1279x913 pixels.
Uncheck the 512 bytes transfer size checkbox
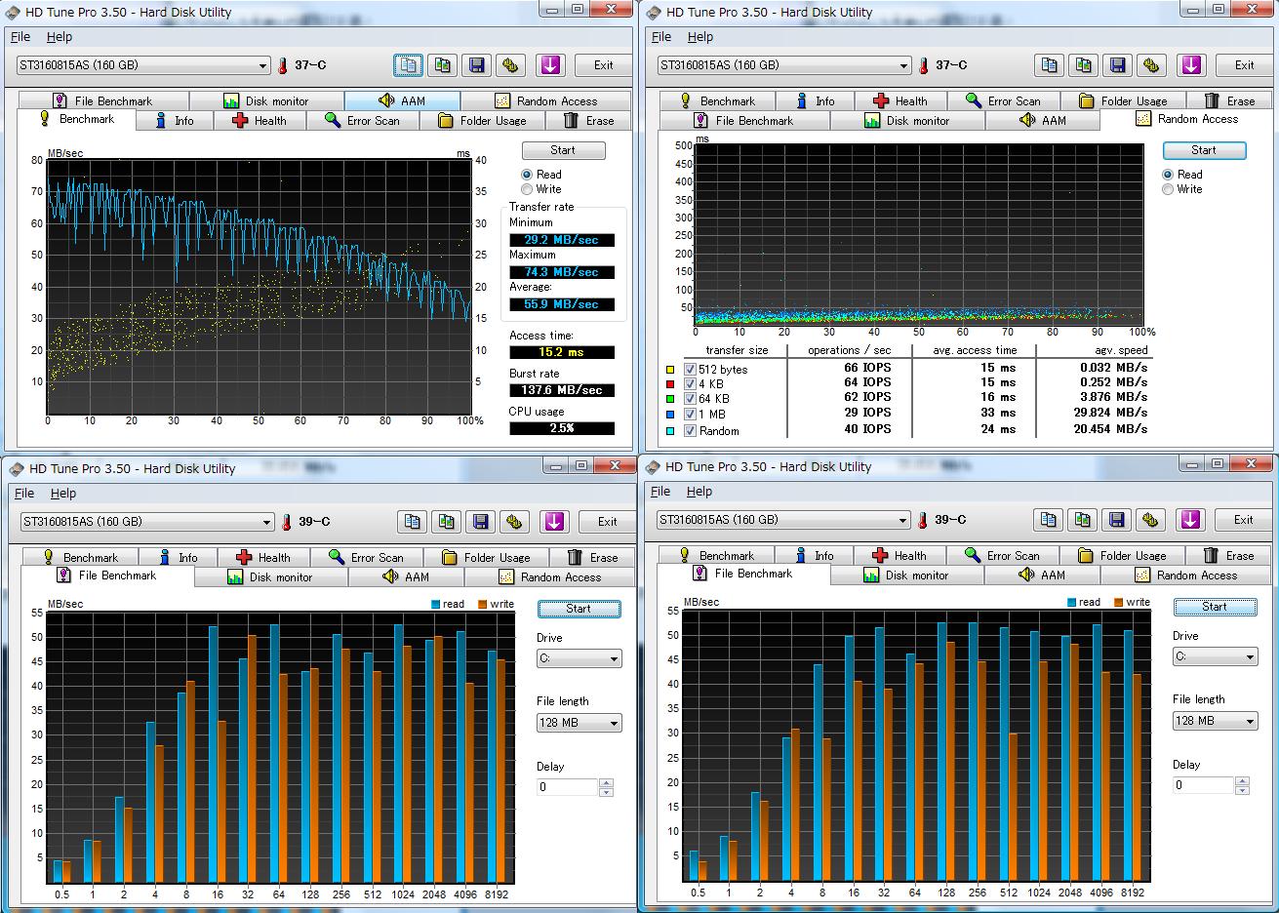(690, 370)
